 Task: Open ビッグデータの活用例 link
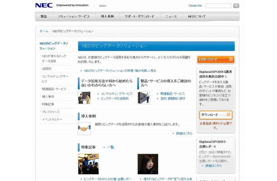click(x=114, y=99)
